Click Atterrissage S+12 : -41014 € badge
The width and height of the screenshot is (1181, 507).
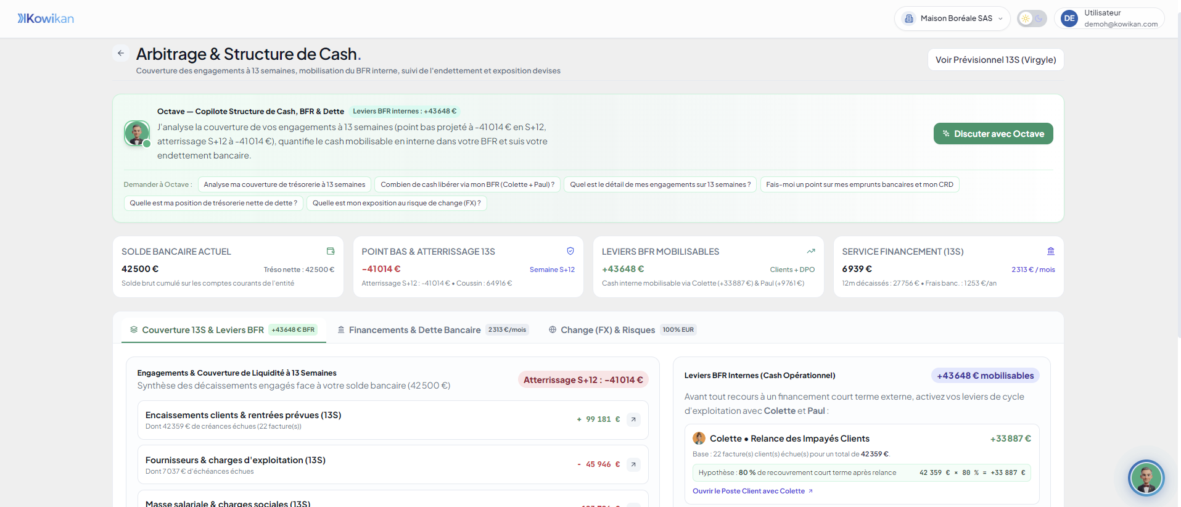pyautogui.click(x=583, y=380)
